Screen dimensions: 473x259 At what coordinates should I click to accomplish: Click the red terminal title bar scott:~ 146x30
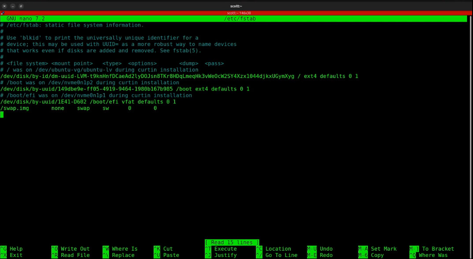[x=236, y=13]
